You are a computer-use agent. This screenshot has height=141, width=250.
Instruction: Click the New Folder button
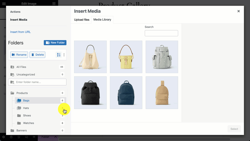[55, 43]
